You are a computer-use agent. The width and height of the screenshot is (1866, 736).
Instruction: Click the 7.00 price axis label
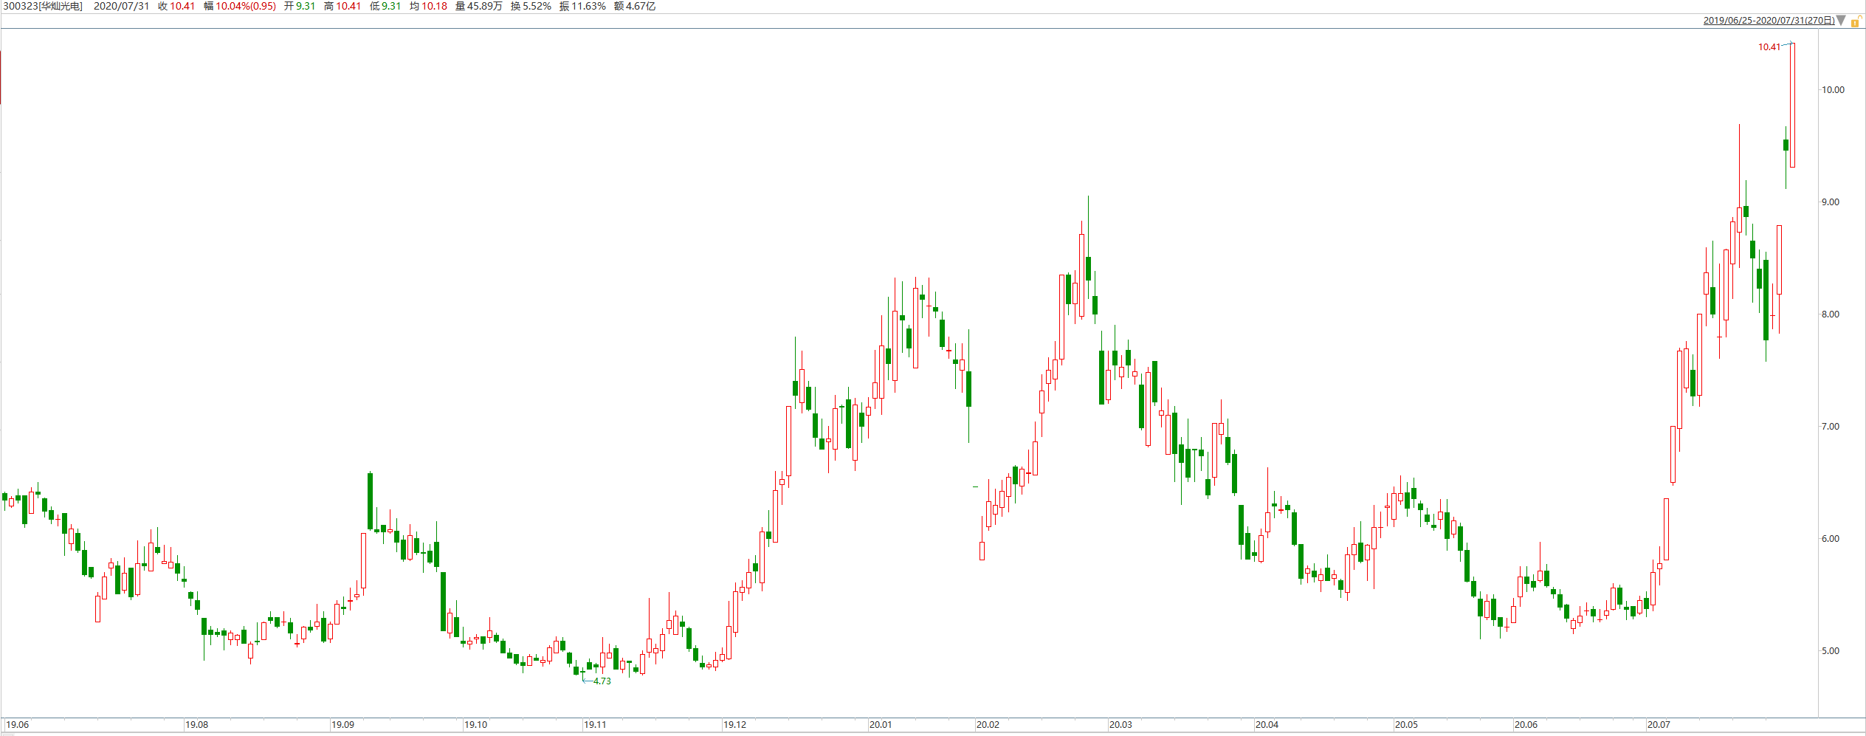[x=1831, y=427]
